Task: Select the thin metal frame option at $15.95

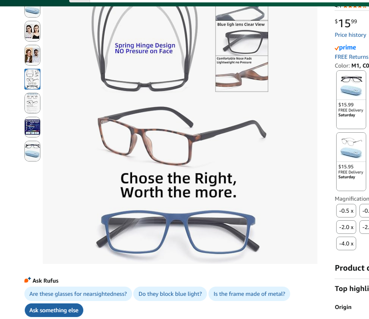Action: (351, 162)
